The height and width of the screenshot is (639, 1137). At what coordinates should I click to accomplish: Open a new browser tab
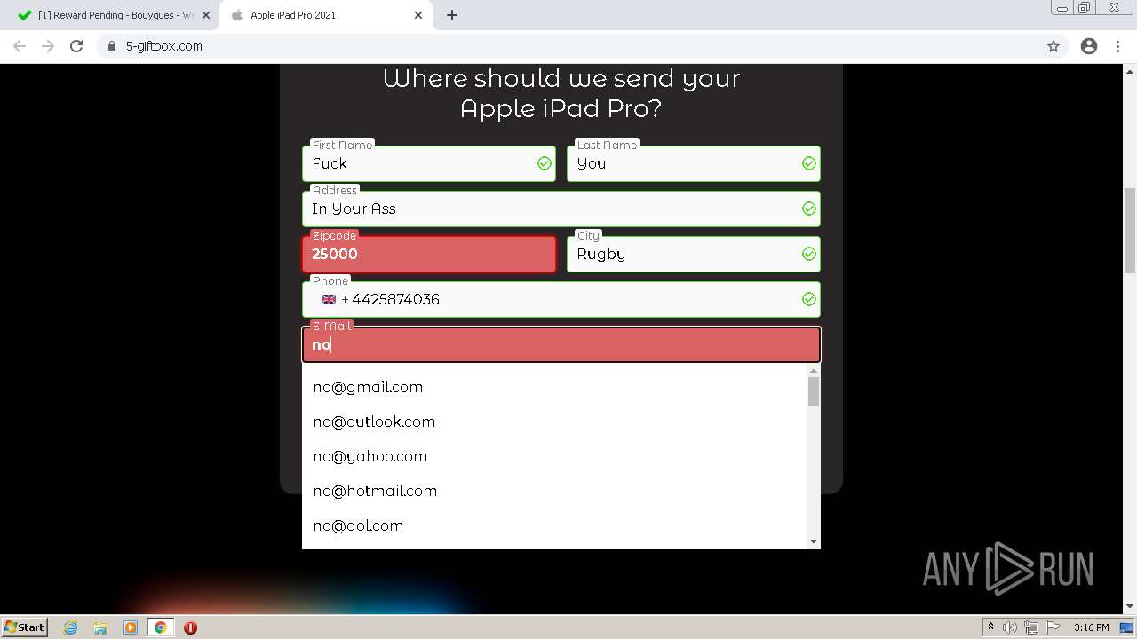coord(451,15)
